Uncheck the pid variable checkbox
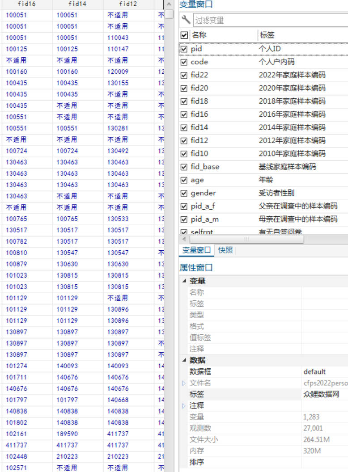 point(184,49)
